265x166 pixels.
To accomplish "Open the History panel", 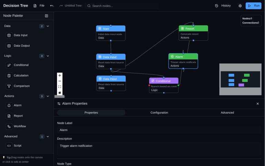I will (223, 6).
